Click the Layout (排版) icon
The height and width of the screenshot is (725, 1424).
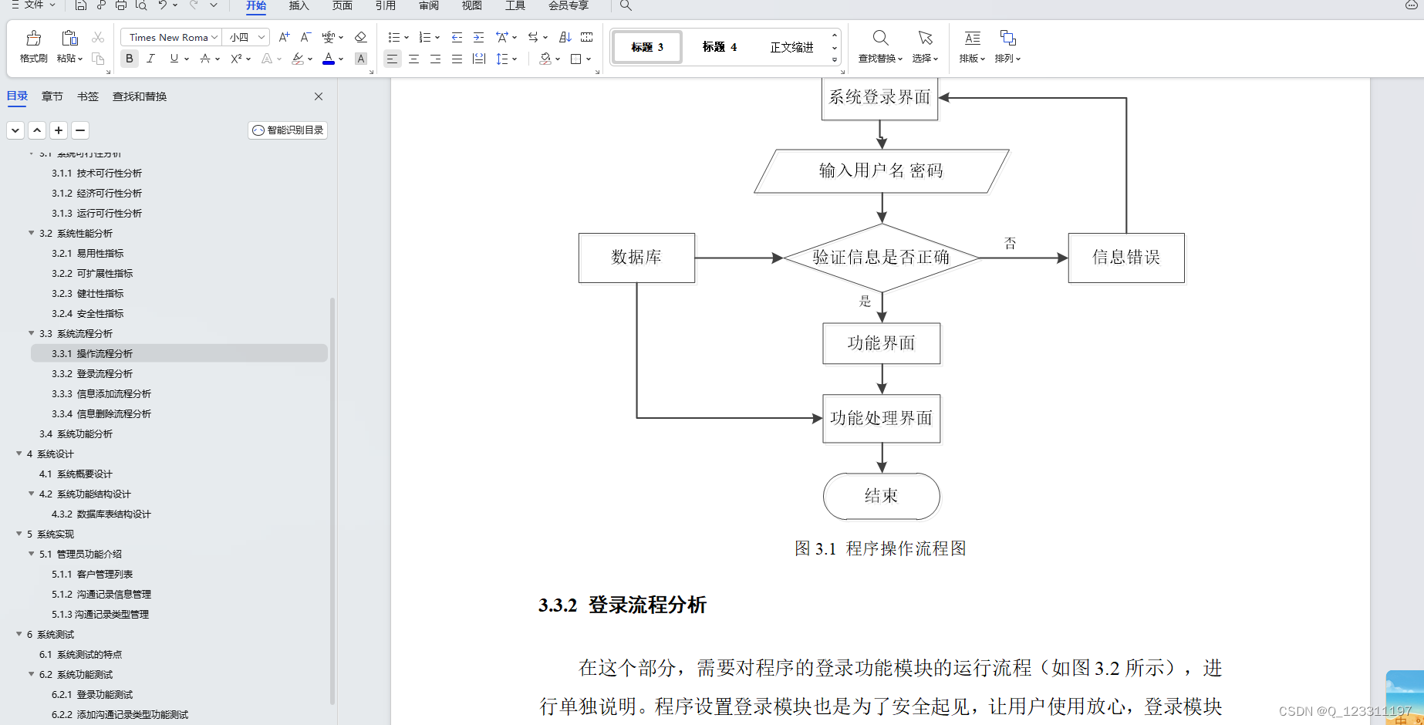973,38
